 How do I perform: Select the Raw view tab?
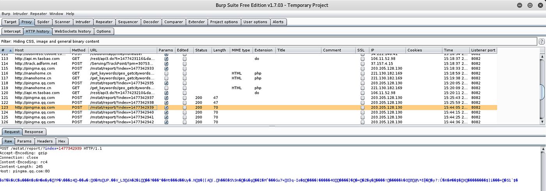click(9, 141)
